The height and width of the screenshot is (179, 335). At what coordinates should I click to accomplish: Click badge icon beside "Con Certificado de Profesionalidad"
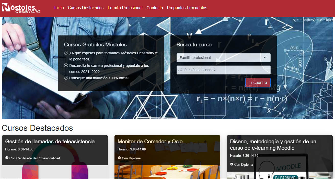[x=7, y=158]
